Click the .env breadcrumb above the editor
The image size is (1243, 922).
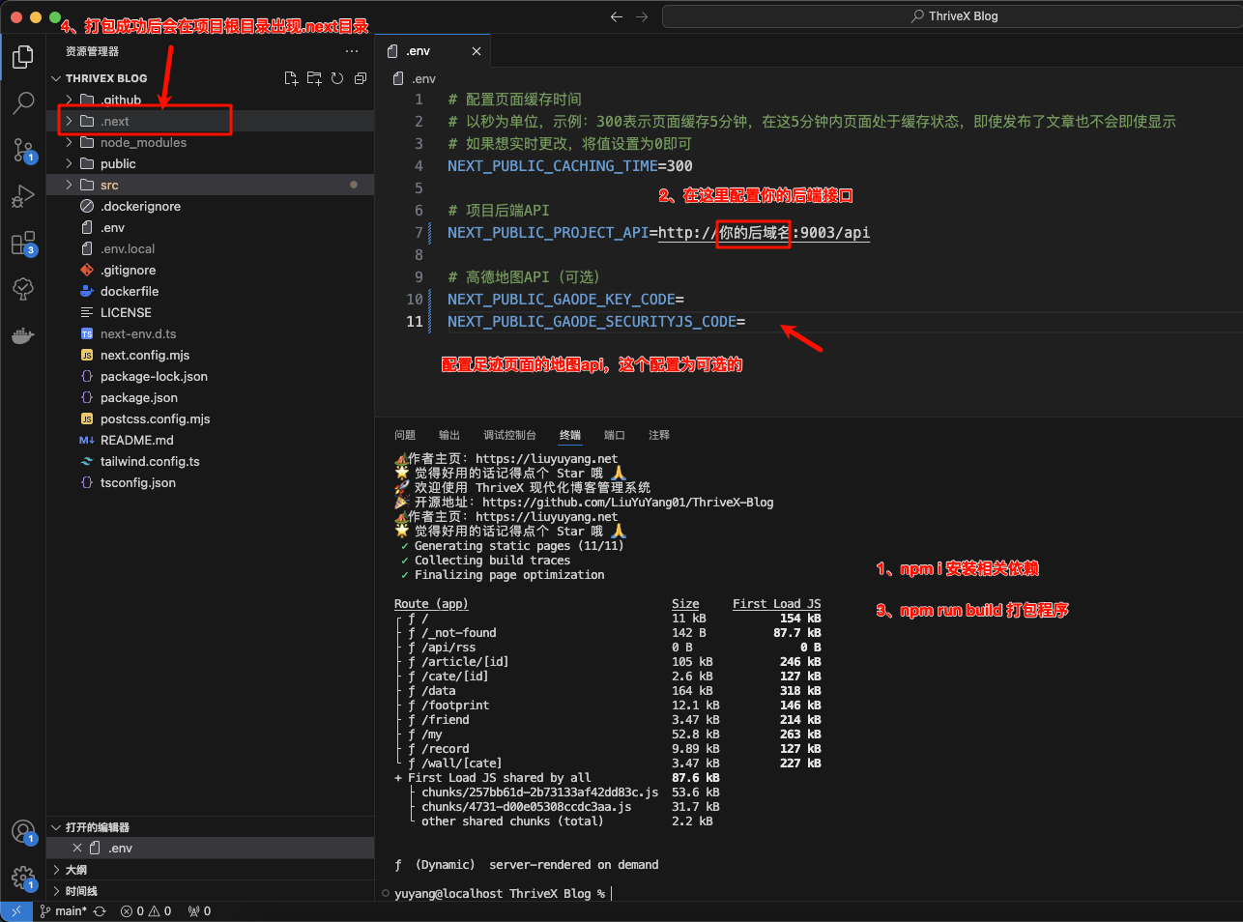[x=416, y=79]
